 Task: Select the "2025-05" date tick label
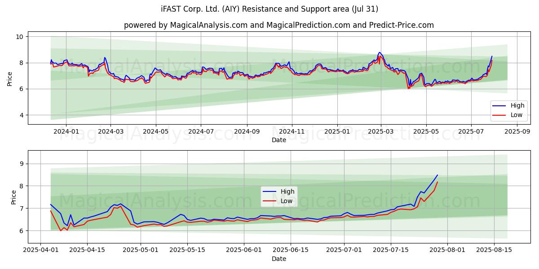(x=426, y=132)
